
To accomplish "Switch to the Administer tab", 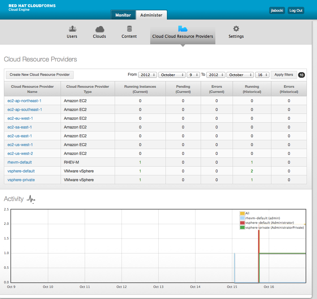I will pyautogui.click(x=151, y=15).
